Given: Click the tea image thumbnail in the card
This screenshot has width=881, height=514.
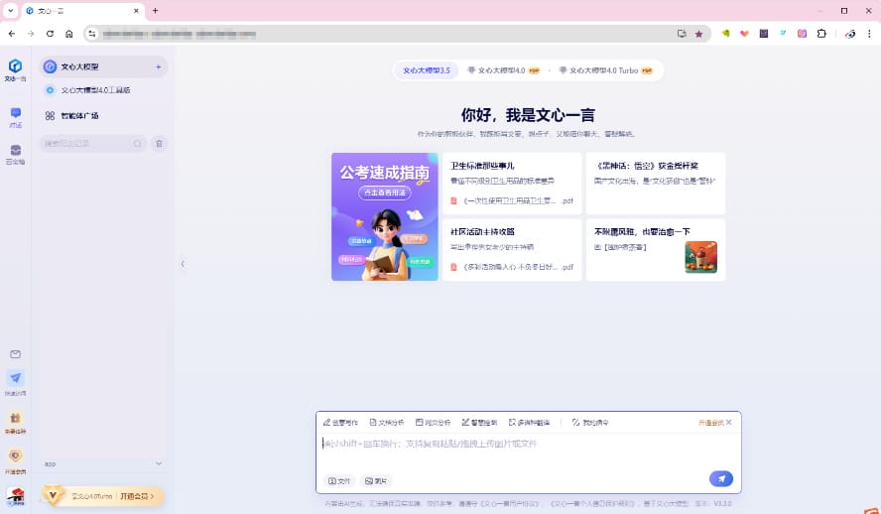Looking at the screenshot, I should point(700,257).
